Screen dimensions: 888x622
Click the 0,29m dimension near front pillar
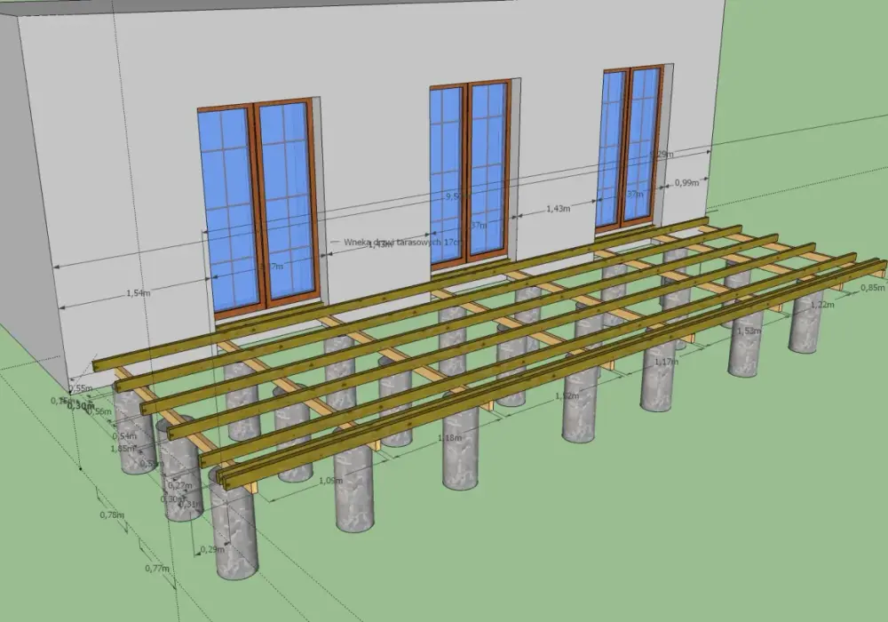(x=212, y=549)
